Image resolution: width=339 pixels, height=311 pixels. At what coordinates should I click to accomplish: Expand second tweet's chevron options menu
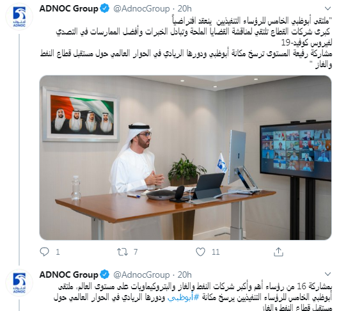point(327,274)
